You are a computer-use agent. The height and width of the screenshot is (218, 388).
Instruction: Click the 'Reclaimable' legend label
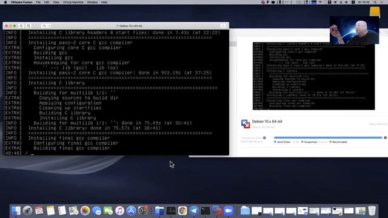coord(339,142)
